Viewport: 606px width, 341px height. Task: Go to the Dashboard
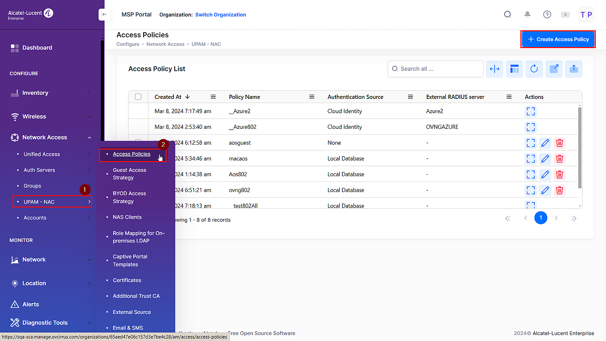point(37,48)
